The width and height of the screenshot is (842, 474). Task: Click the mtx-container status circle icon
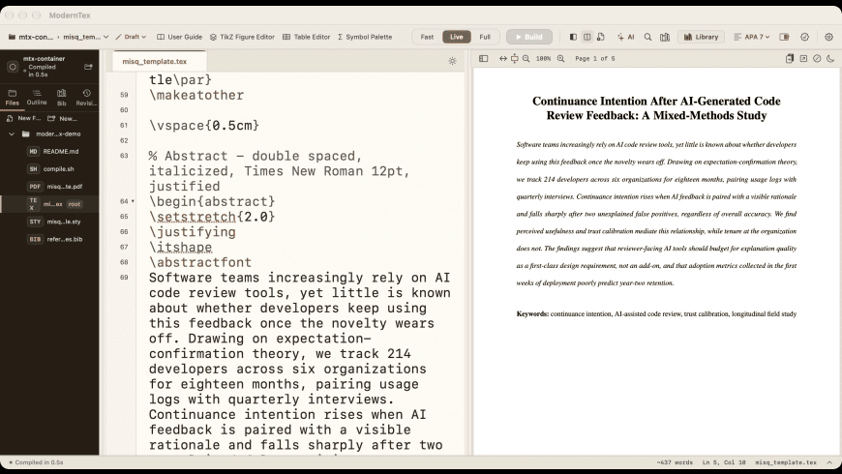(x=13, y=67)
